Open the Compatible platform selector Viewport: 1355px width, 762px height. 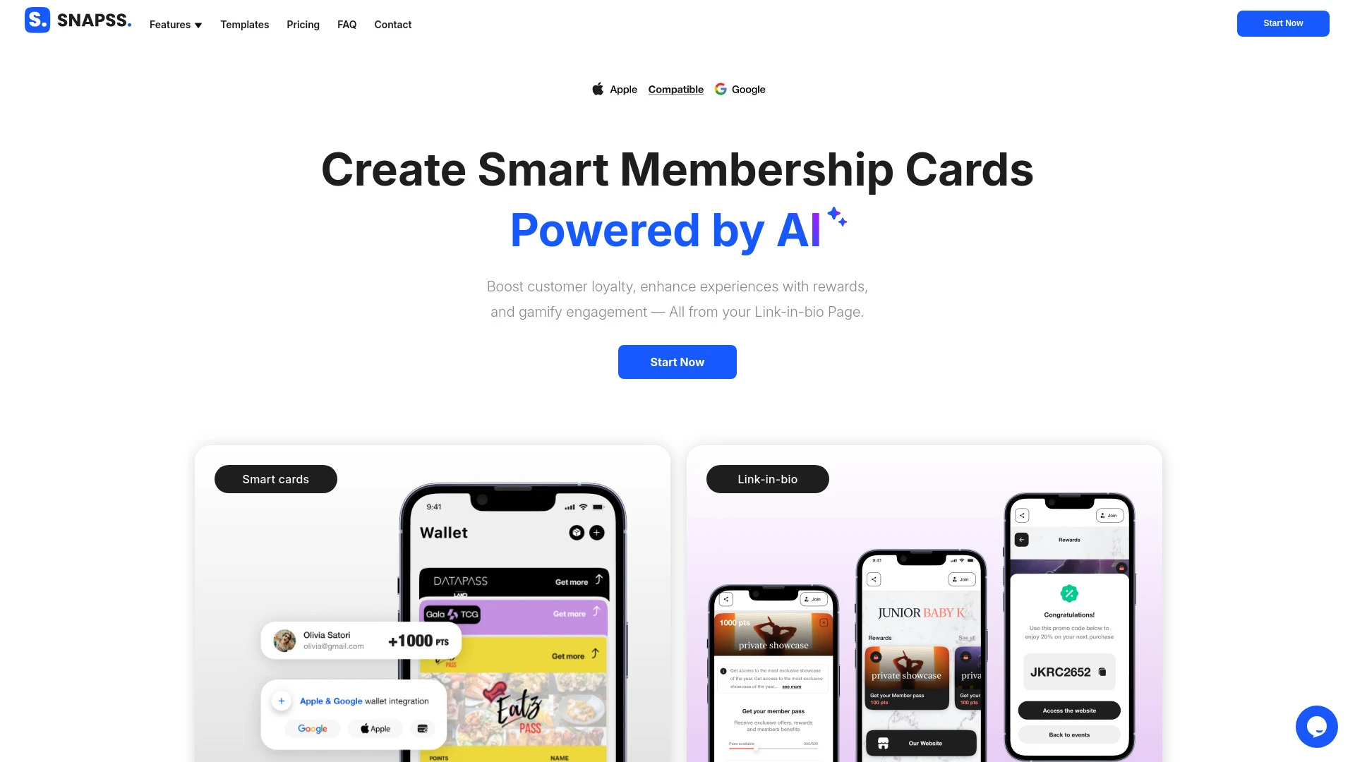pos(677,90)
